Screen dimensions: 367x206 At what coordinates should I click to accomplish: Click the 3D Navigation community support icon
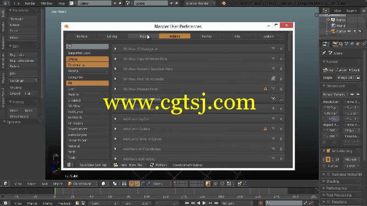[x=273, y=49]
